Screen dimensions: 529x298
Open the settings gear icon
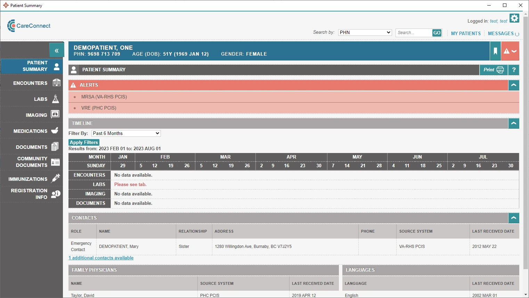coord(514,18)
